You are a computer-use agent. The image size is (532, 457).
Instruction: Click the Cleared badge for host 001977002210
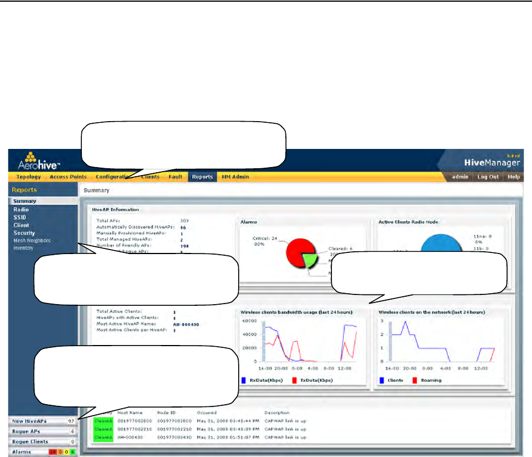pos(103,429)
